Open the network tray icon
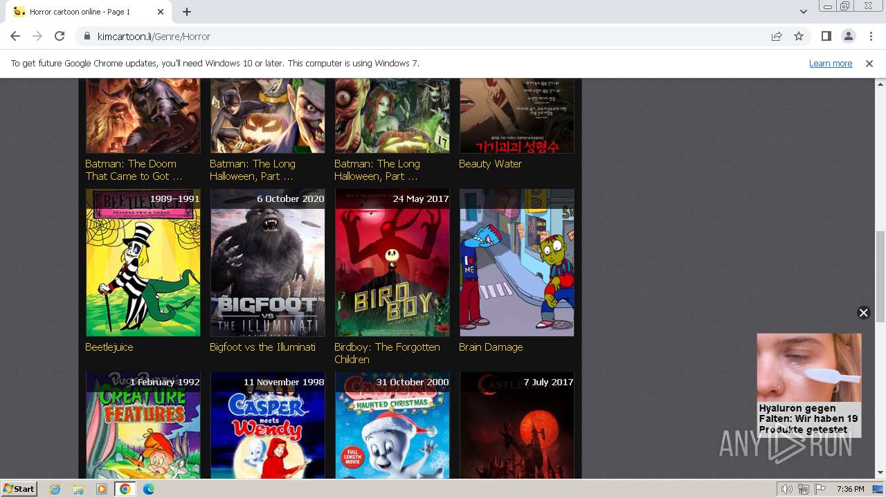 pos(804,489)
